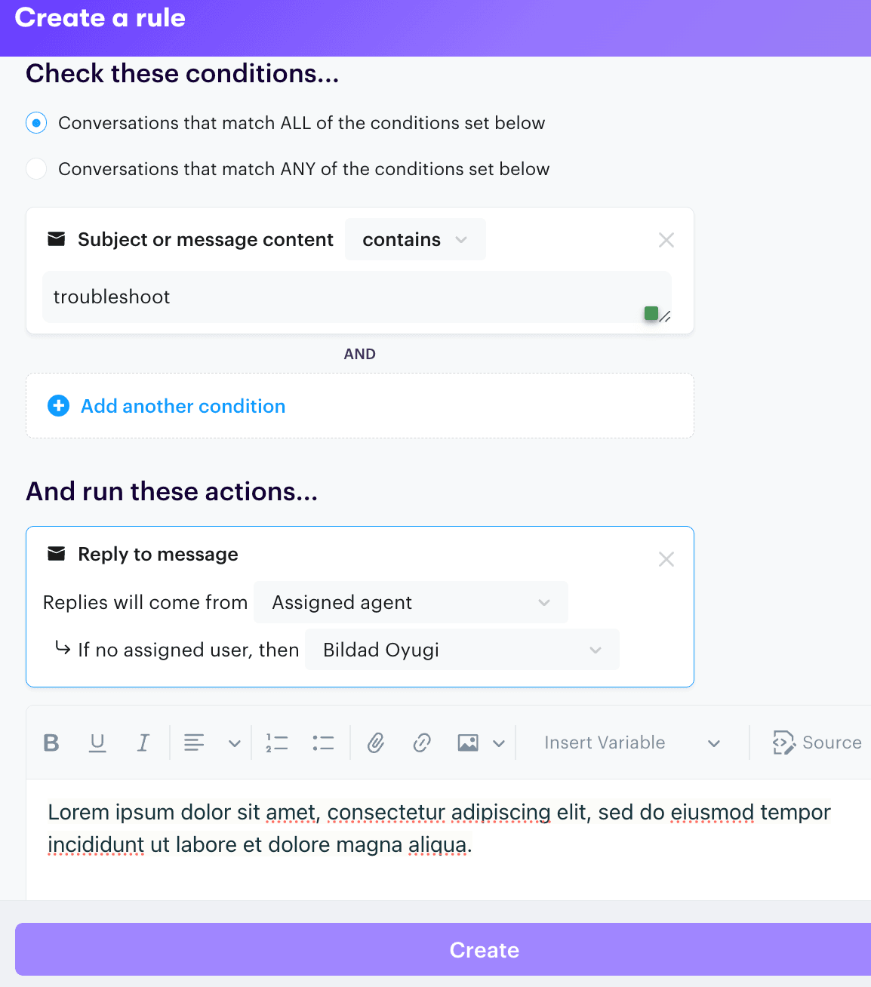Create a bulleted list in the reply
871x987 pixels.
[x=323, y=743]
